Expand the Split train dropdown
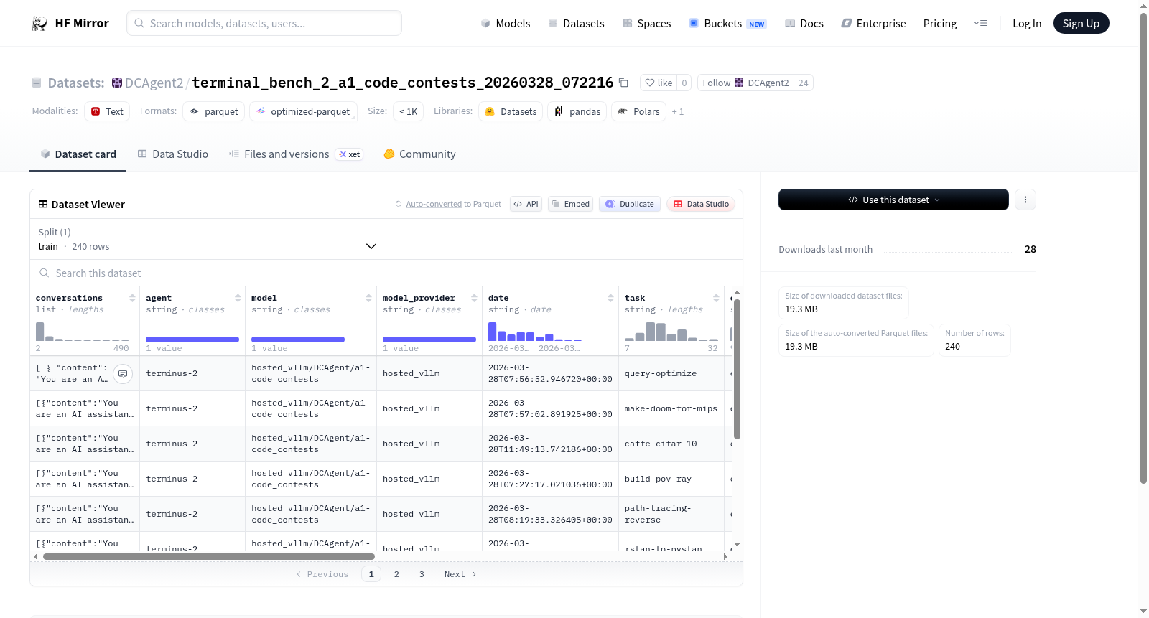Screen dimensions: 1149x618 (x=208, y=239)
